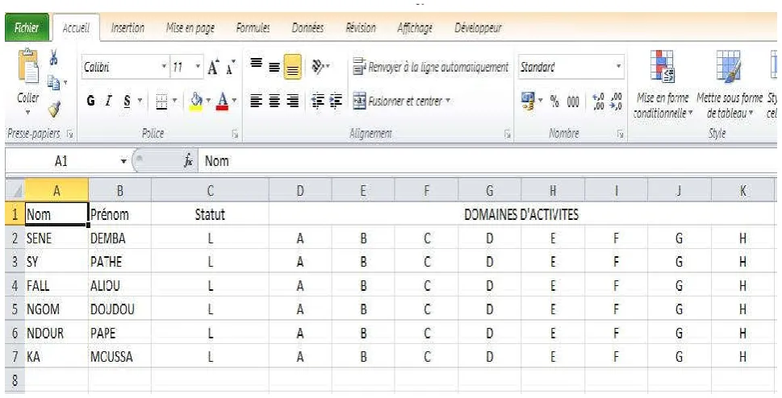Open Mise en forme conditionnelle
782x398 pixels.
tap(663, 85)
